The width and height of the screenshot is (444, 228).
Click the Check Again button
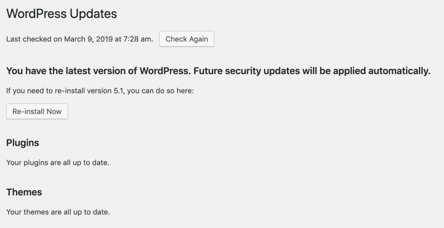coord(186,39)
